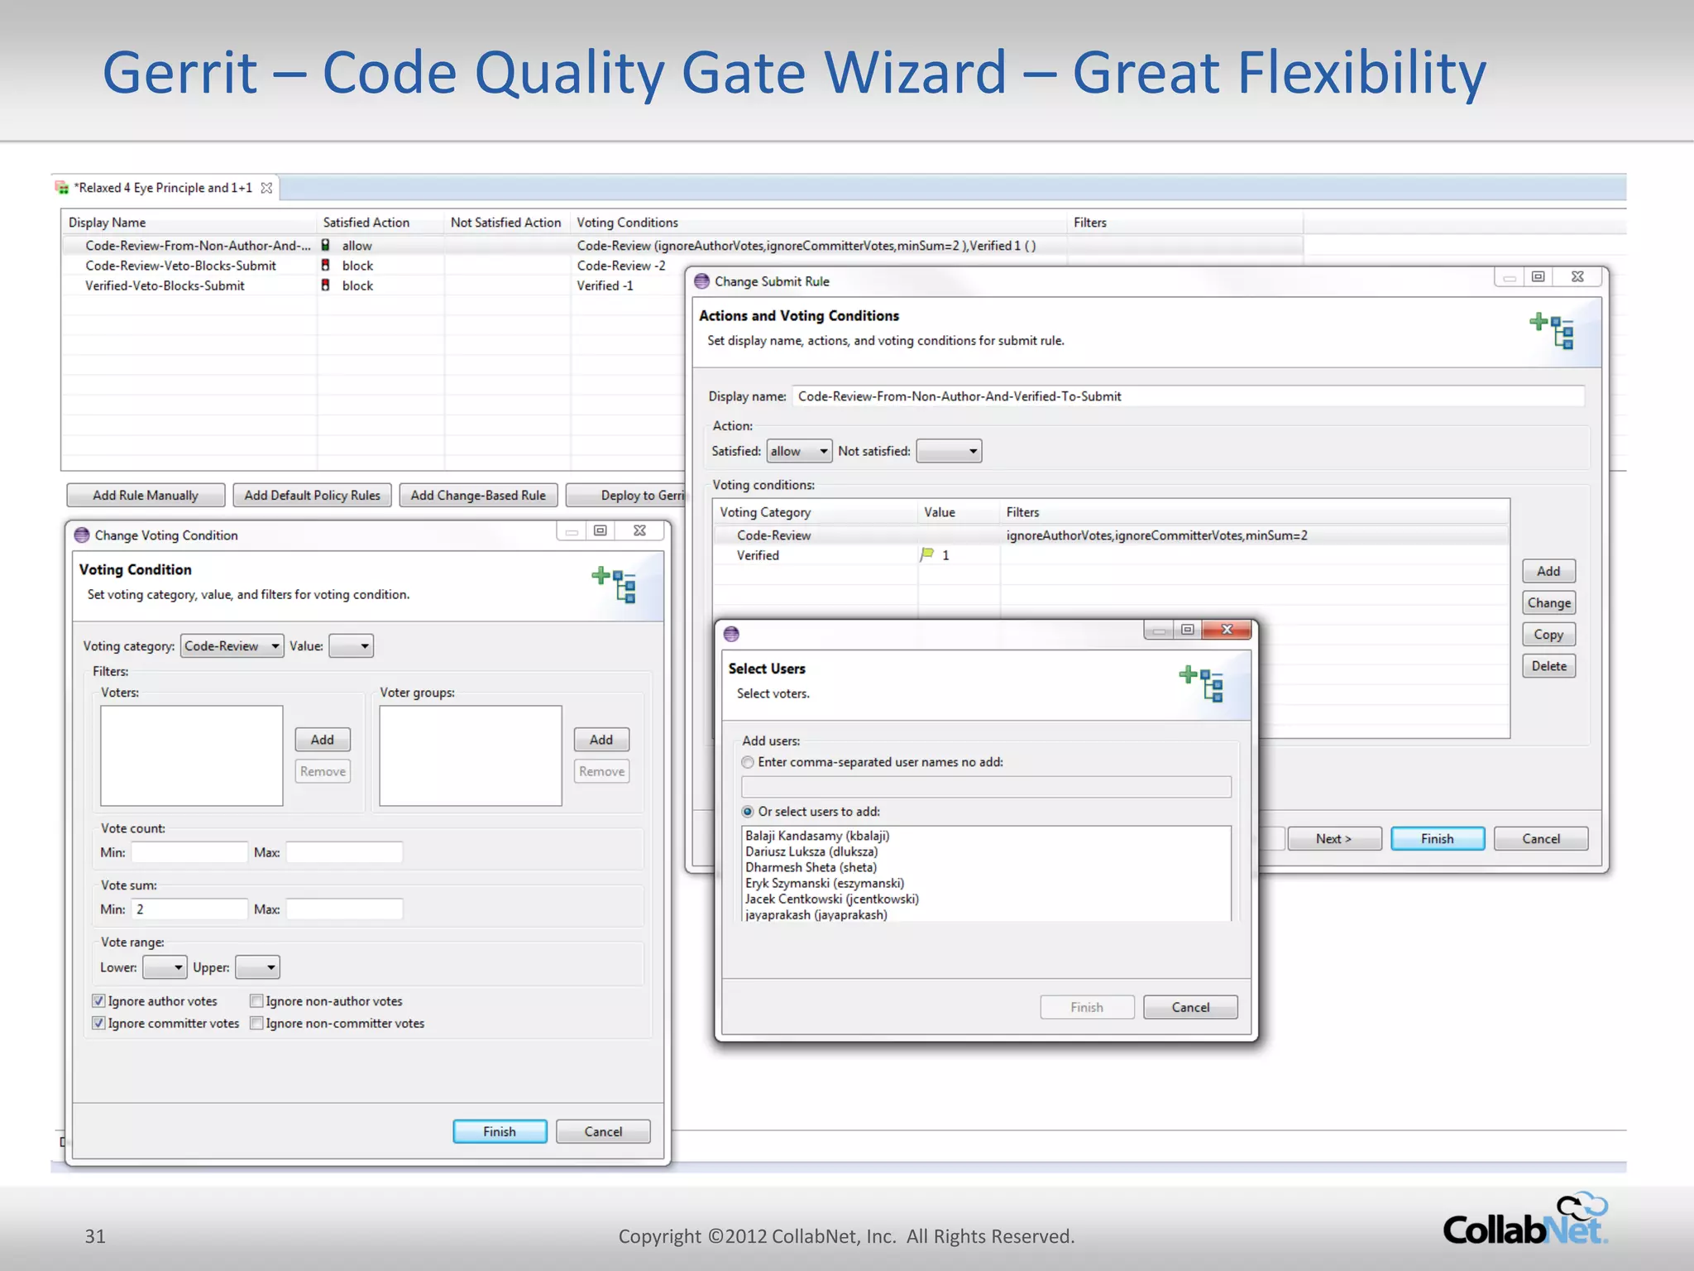
Task: Click the Change button beside the voting conditions
Action: [x=1548, y=602]
